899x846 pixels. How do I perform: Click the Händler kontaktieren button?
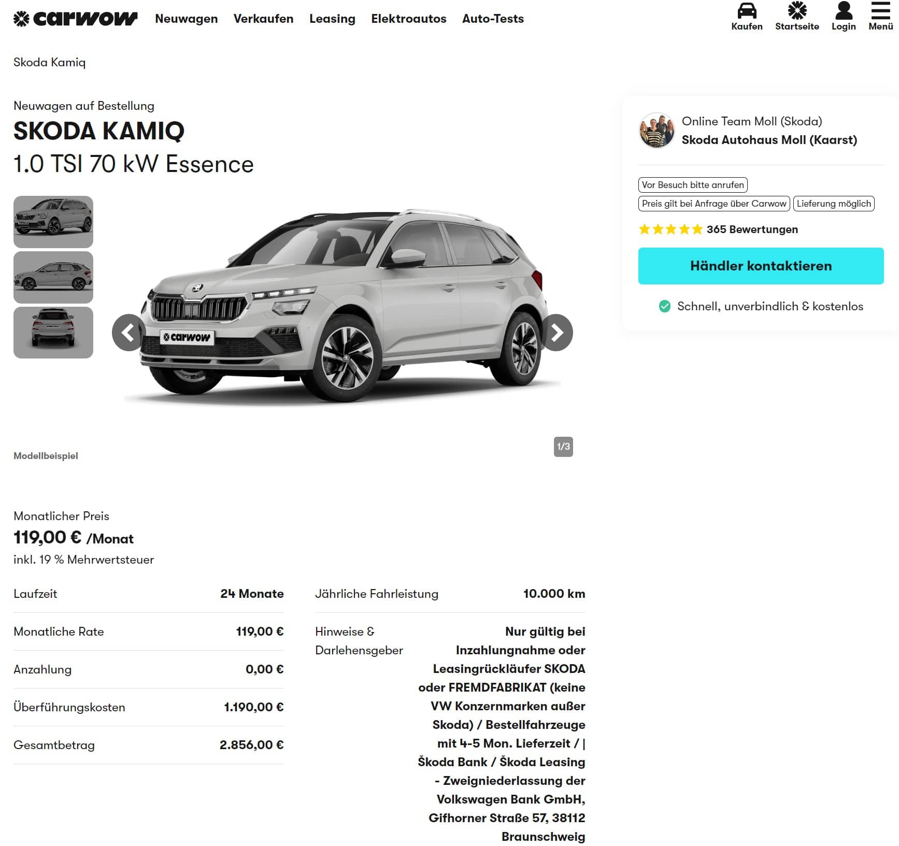point(761,266)
